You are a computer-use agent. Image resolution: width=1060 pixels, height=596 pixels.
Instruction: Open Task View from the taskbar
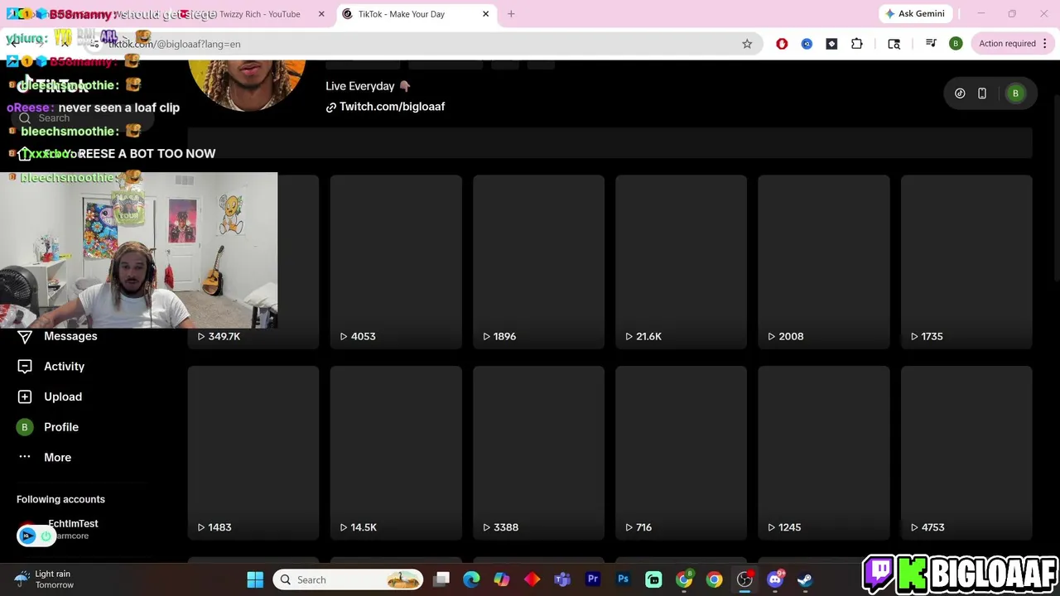441,579
